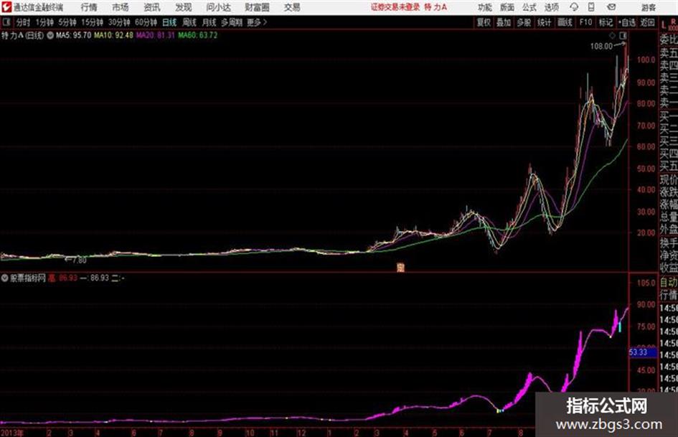
Task: Click the 现价 row in right panel
Action: click(x=669, y=179)
